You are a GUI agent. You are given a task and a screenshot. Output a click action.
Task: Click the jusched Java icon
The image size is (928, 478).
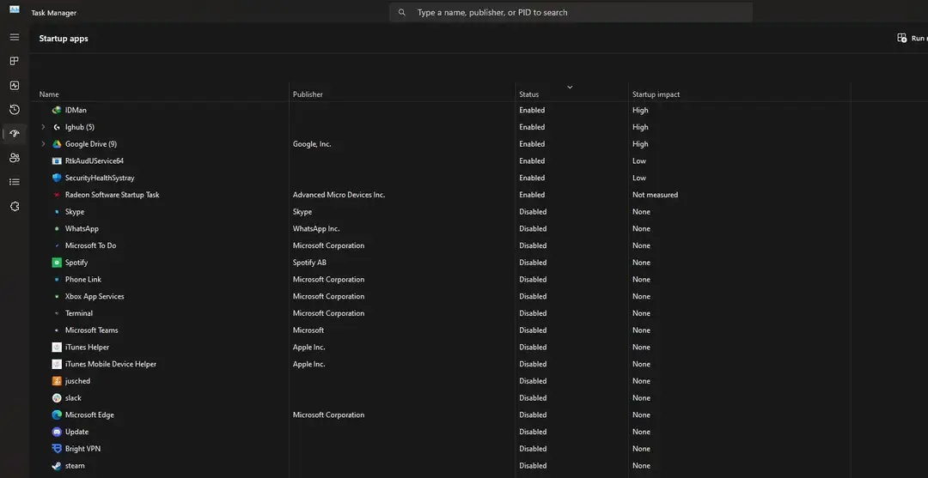[x=57, y=381]
